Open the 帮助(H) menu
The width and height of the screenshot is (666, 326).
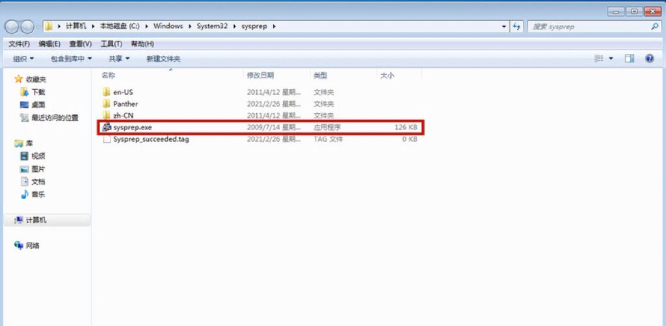tap(142, 44)
